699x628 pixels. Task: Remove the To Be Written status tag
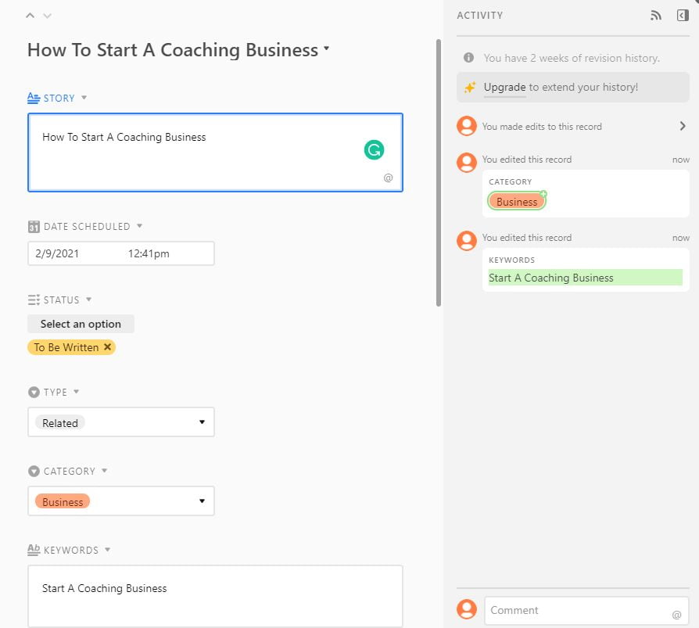click(108, 347)
